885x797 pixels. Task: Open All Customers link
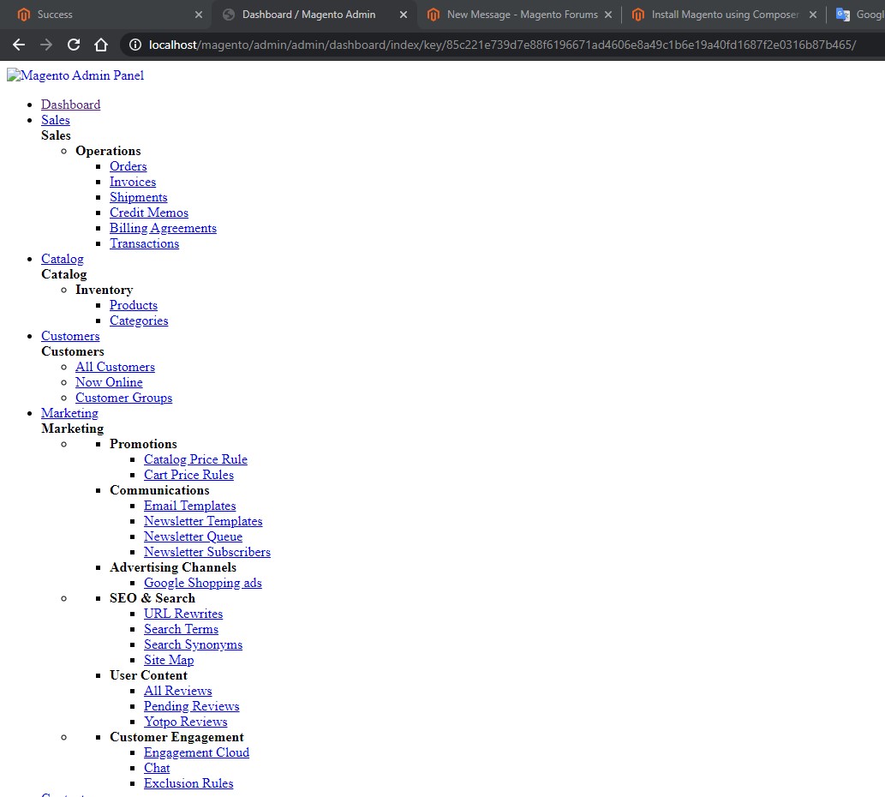[115, 367]
